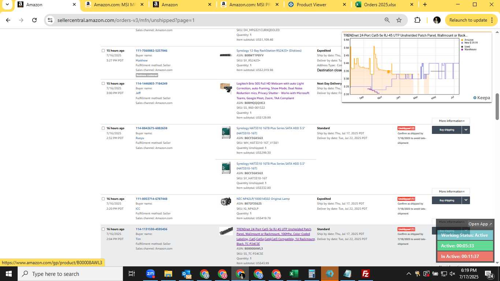Click the volume muted icon in system tray
Viewport: 500px width, 281px height.
(452, 274)
